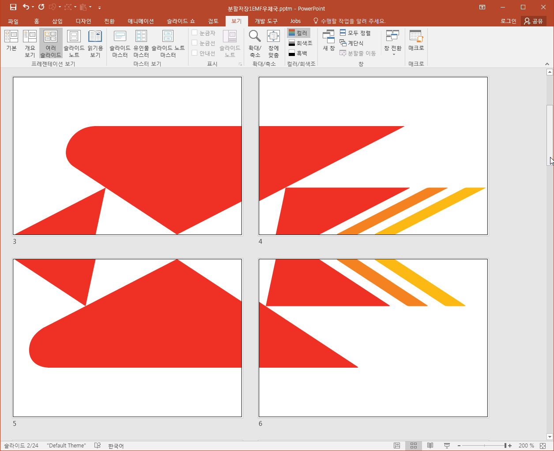
Task: Click 한국어 language in status bar
Action: coord(116,446)
